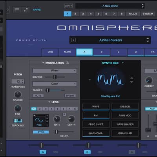Image resolution: width=157 pixels, height=157 pixels.
Task: Toggle the modulation INVERT button
Action: 70,96
